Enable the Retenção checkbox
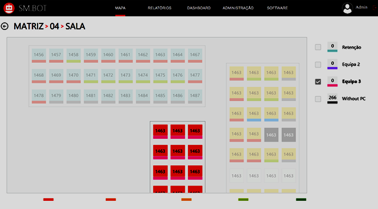This screenshot has height=209, width=378. click(x=318, y=47)
